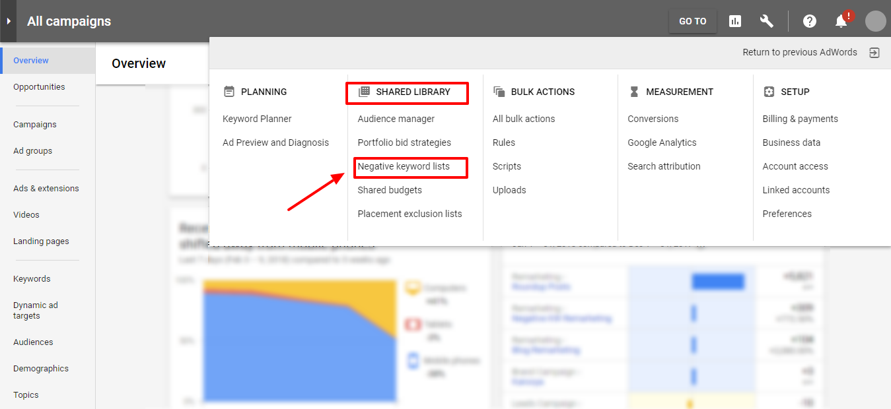Image resolution: width=891 pixels, height=409 pixels.
Task: Open Shared budgets
Action: pos(390,190)
